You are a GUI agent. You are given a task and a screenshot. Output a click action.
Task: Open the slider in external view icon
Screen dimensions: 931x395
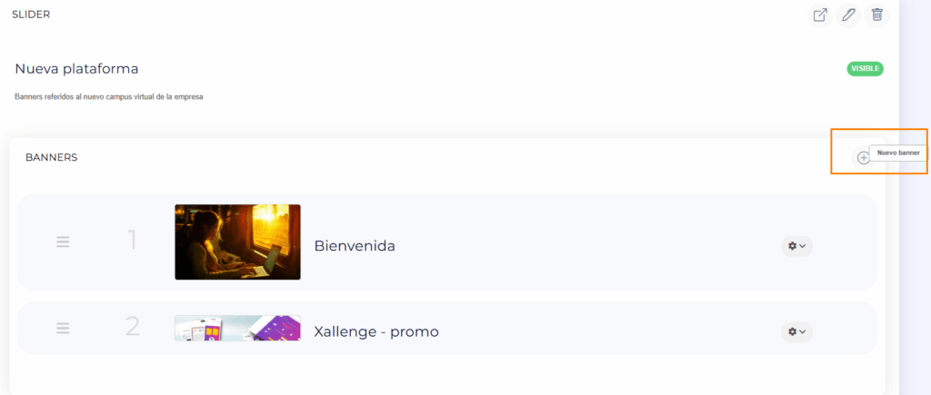[820, 15]
